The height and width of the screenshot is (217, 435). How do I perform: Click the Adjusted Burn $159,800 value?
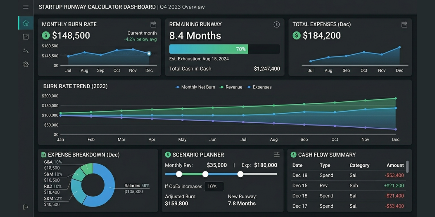click(177, 204)
